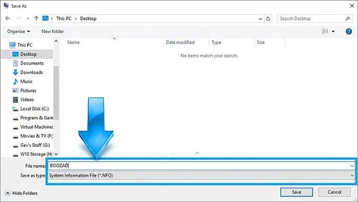Open the view options dropdown arrow

(333, 31)
